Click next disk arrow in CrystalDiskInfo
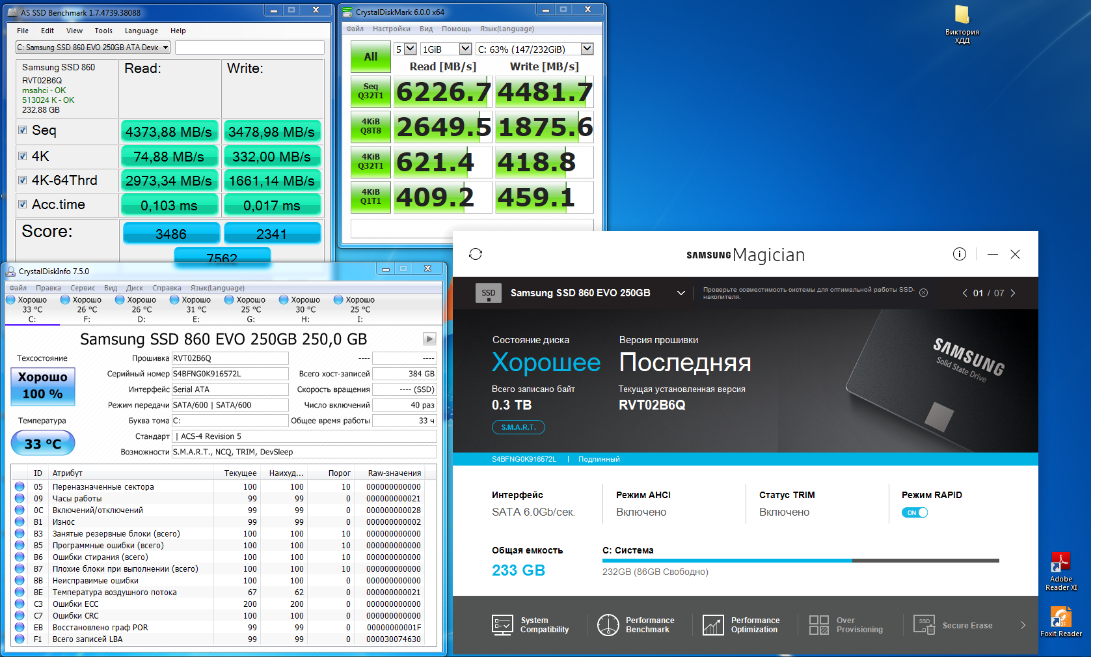Screen dimensions: 1093x657 click(x=429, y=339)
